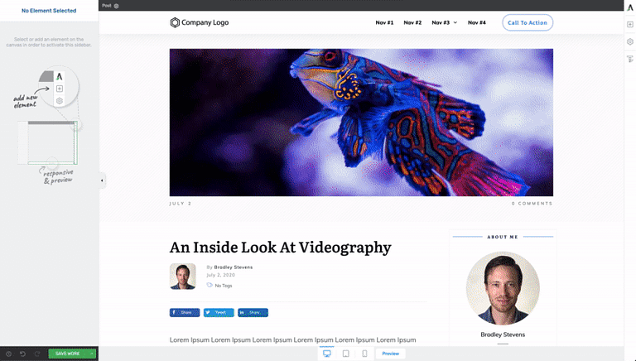Switch to desktop preview mode

tap(327, 354)
